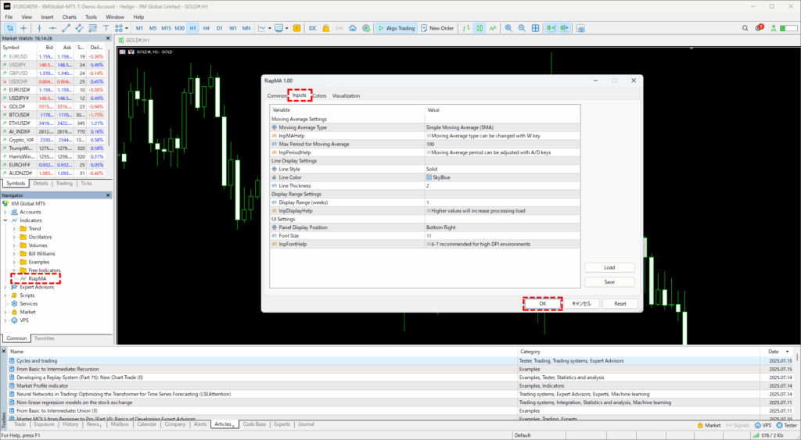801x440 pixels.
Task: Select RiapMA indicator in Navigator
Action: click(x=37, y=279)
